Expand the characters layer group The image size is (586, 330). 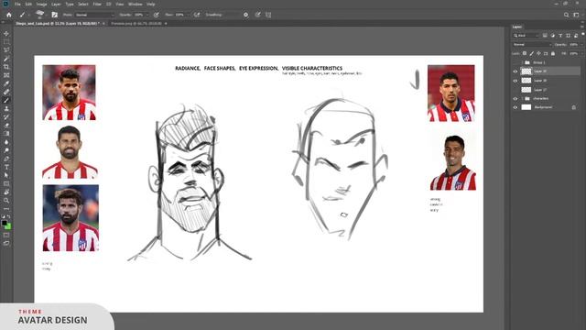(522, 99)
